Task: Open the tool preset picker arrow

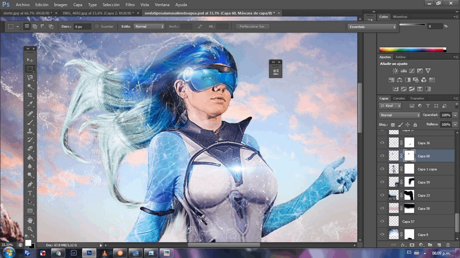Action: pos(18,26)
